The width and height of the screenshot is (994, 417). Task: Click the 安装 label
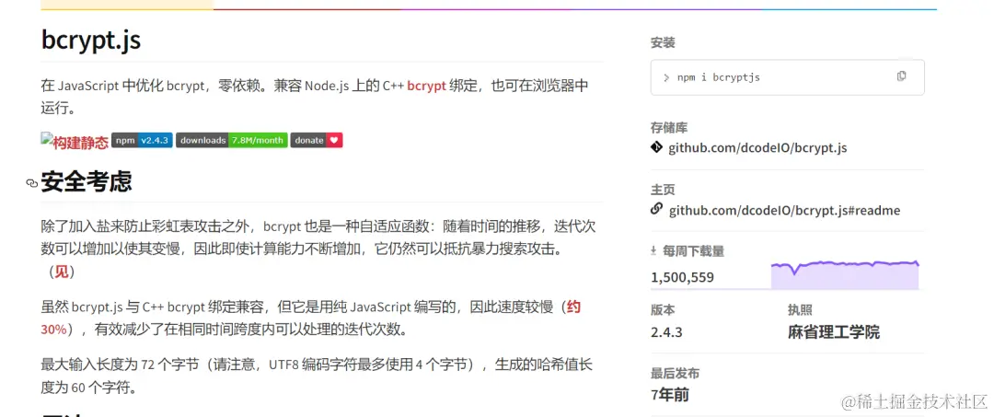(x=663, y=43)
